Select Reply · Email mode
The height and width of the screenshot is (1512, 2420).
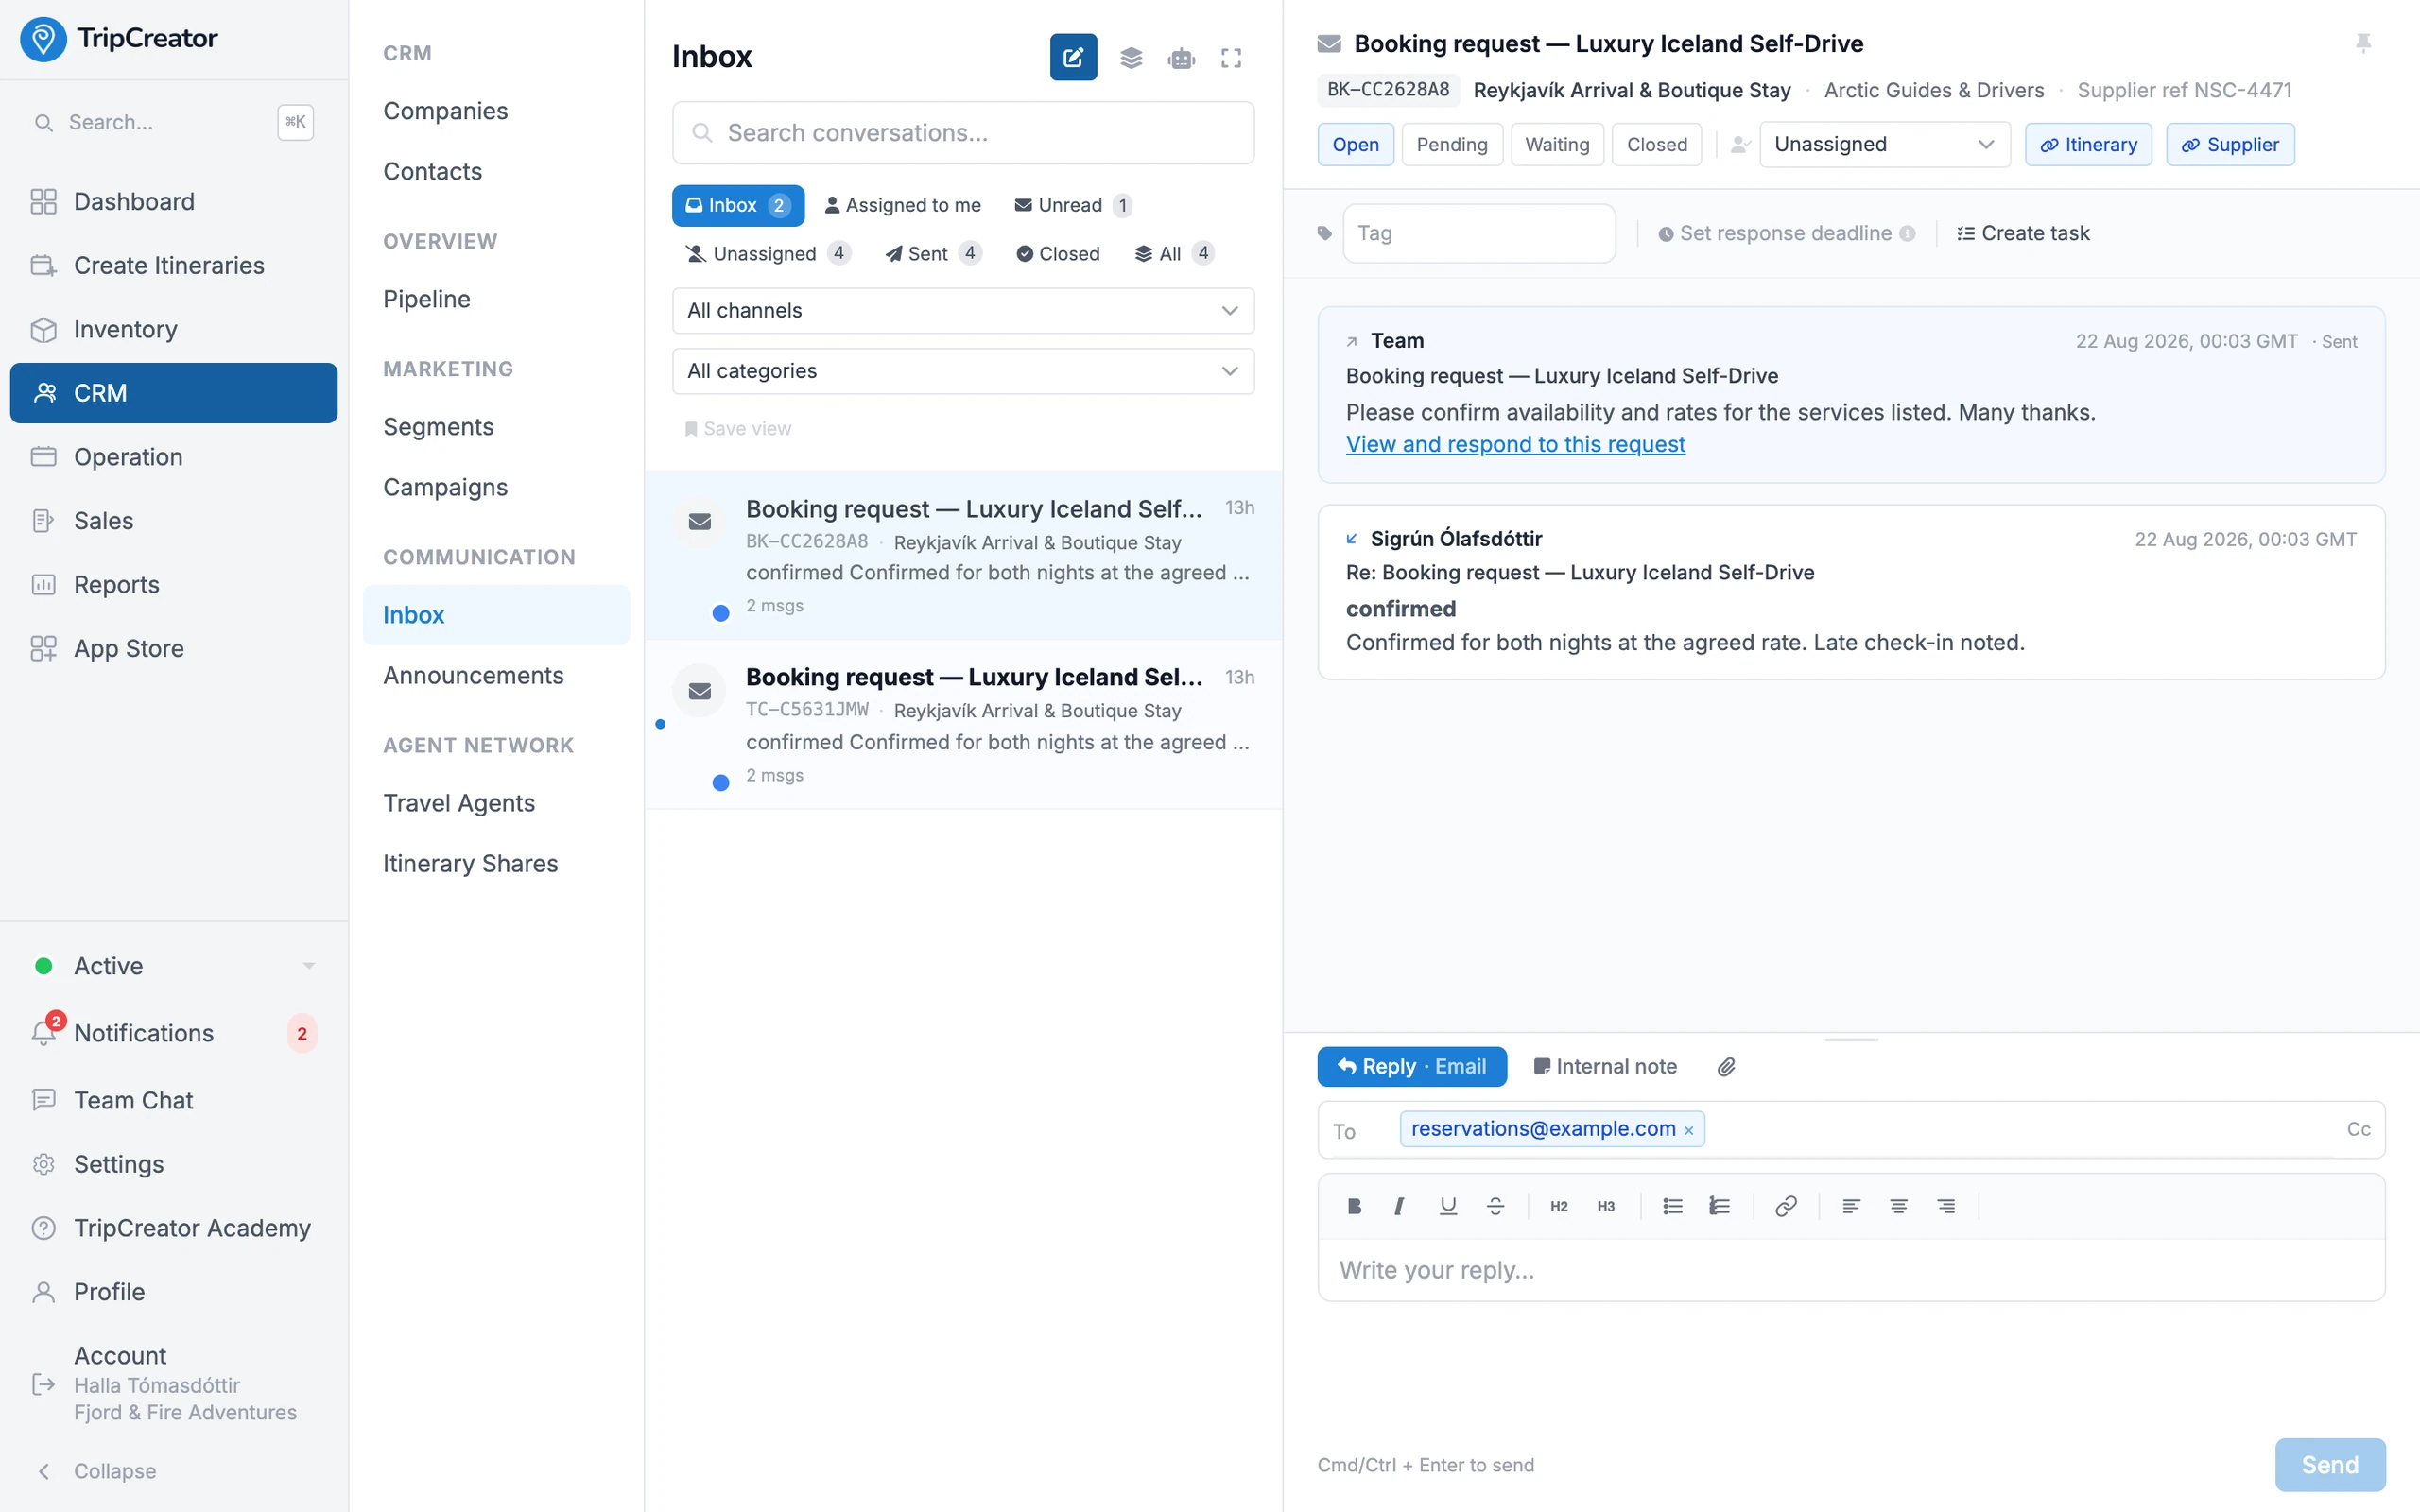pos(1411,1067)
